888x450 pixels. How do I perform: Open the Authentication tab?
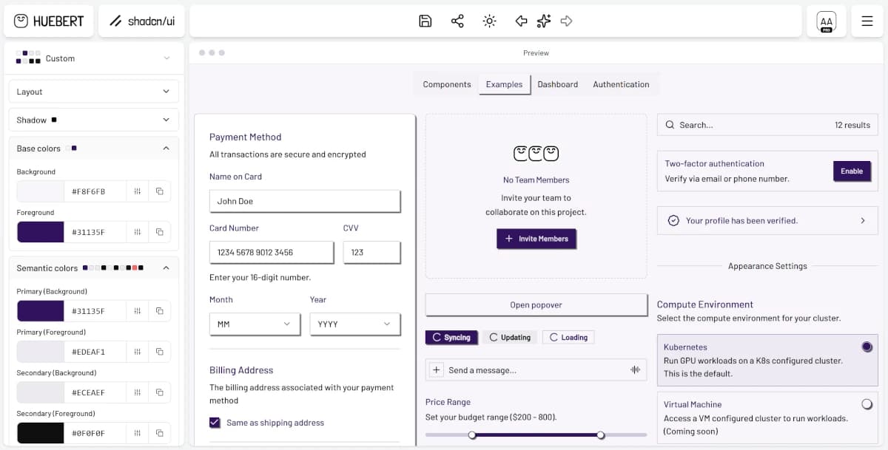tap(621, 84)
